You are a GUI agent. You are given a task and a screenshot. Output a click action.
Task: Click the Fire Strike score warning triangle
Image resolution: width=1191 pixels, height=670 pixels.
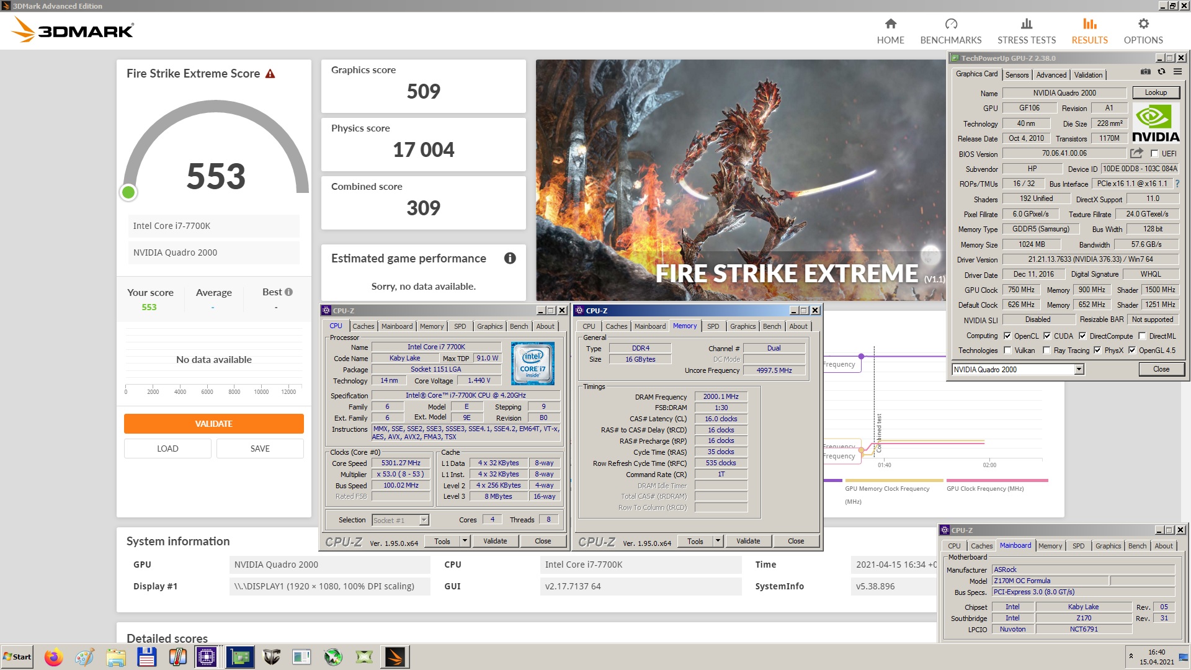[x=270, y=74]
